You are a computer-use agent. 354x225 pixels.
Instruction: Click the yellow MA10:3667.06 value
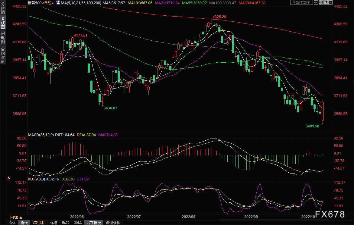point(140,3)
